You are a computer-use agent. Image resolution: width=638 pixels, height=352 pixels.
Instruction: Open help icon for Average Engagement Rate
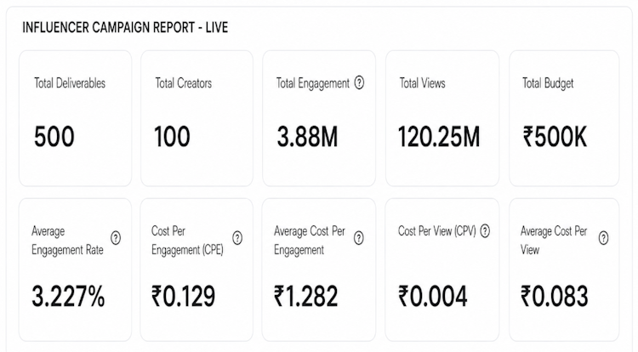pyautogui.click(x=116, y=238)
